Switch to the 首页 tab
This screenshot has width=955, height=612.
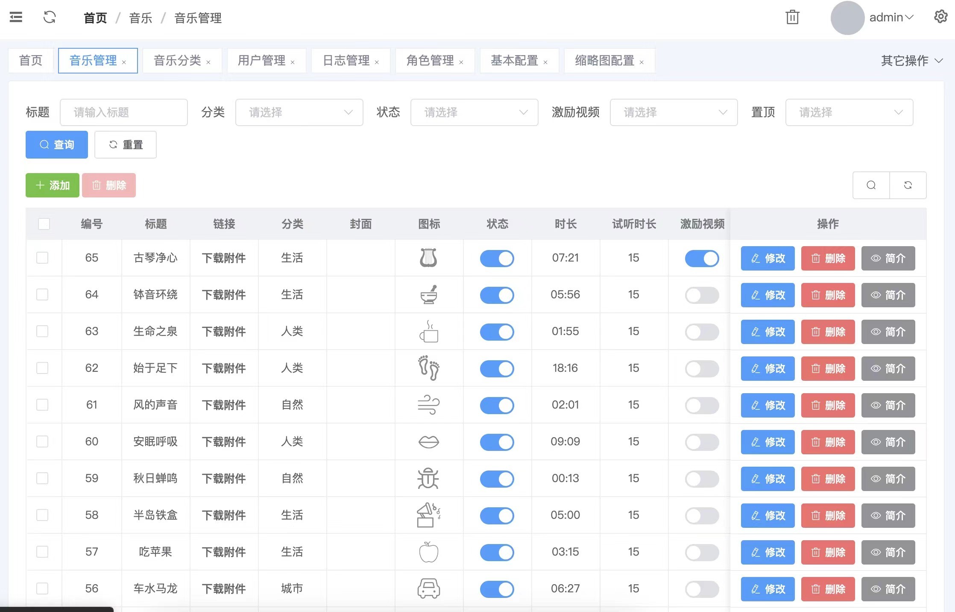tap(31, 60)
